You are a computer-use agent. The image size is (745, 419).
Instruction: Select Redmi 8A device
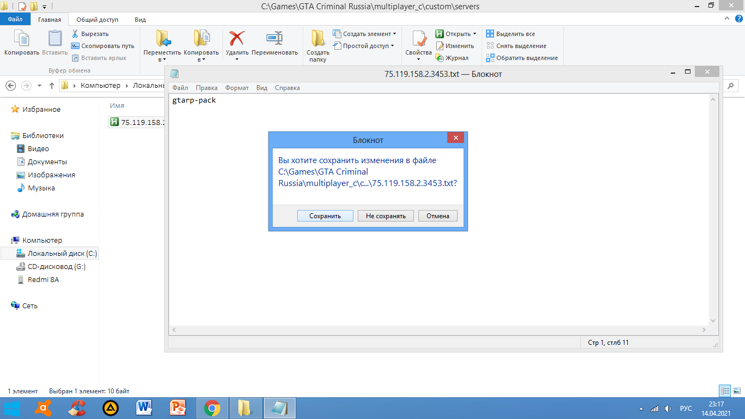38,280
